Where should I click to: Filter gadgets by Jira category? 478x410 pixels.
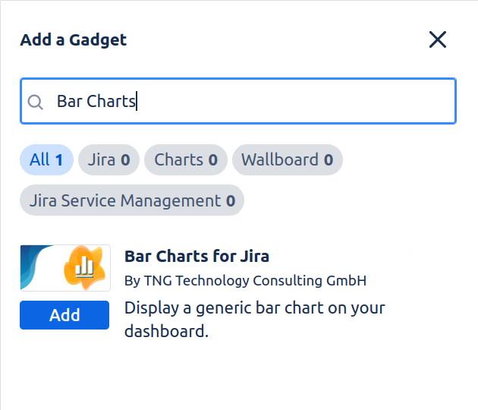[108, 160]
